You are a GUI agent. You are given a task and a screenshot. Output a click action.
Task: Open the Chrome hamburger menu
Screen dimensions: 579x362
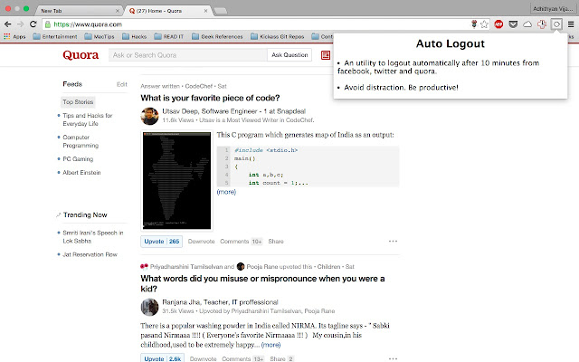[571, 24]
